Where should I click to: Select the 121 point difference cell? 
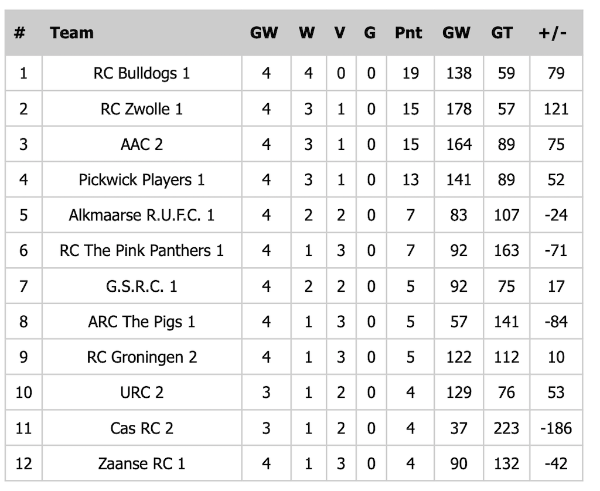[x=555, y=109]
